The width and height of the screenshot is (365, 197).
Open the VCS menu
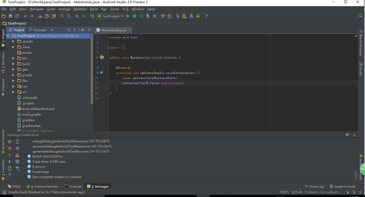[125, 9]
